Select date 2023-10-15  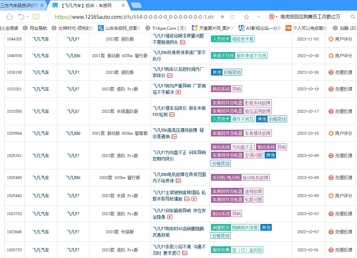tap(308, 133)
